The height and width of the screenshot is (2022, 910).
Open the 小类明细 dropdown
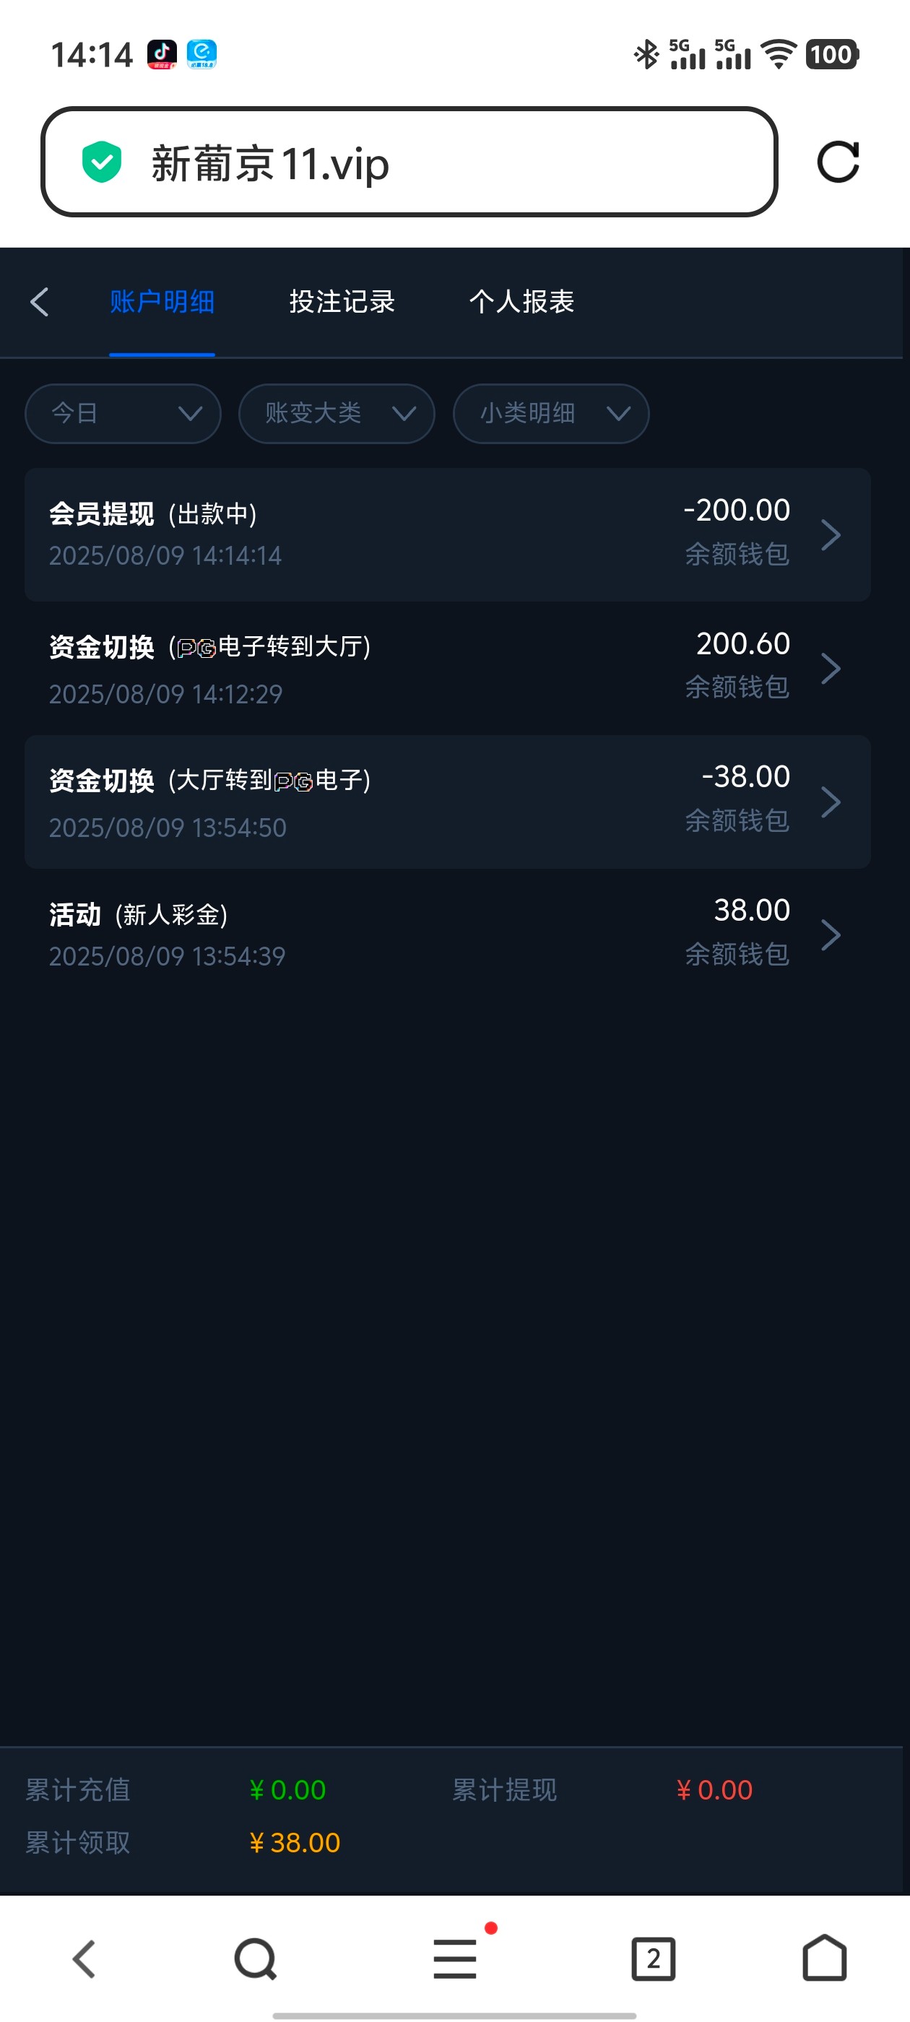coord(550,414)
